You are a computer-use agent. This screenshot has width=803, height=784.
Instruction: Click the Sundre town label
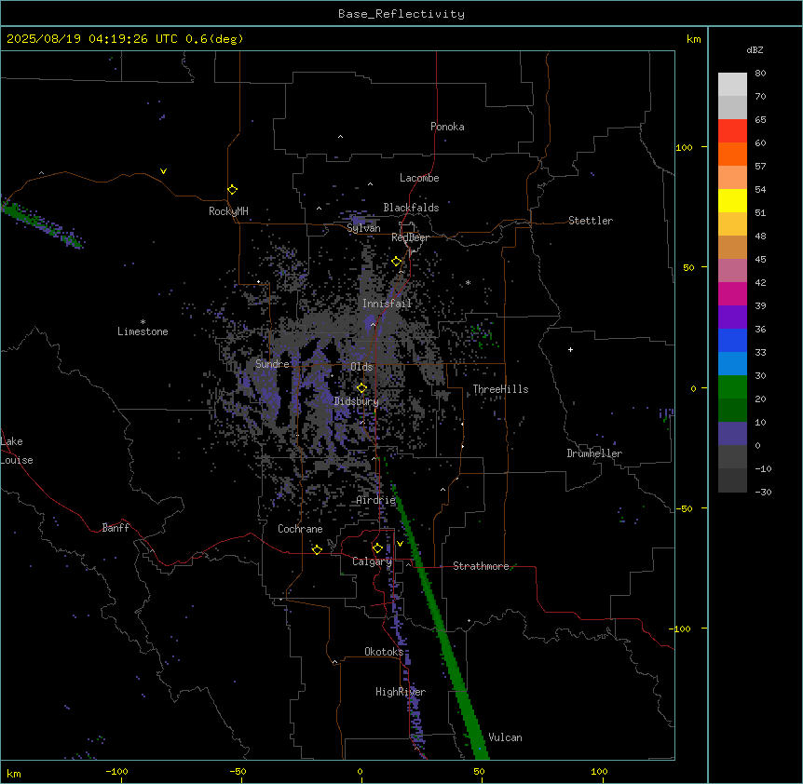coord(272,364)
